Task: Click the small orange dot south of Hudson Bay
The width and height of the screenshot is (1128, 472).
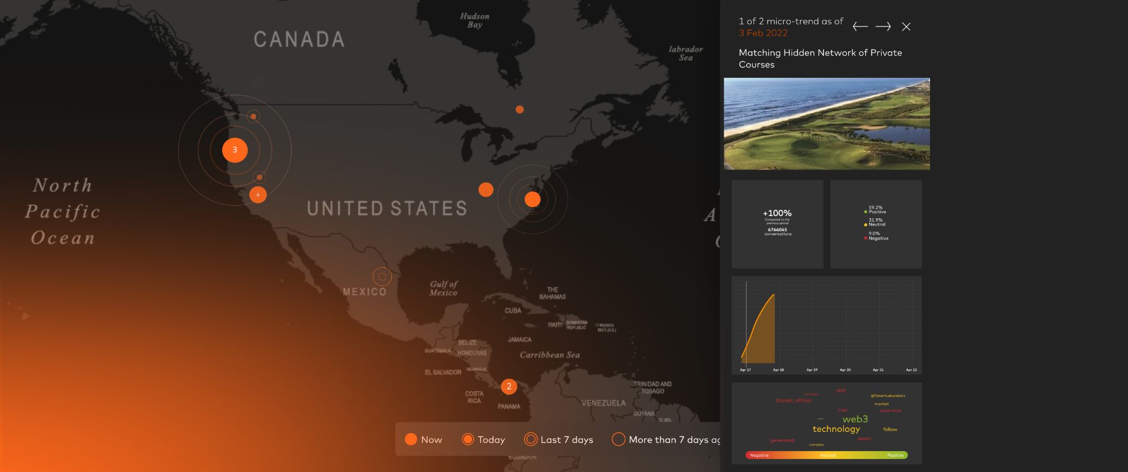Action: [x=519, y=109]
